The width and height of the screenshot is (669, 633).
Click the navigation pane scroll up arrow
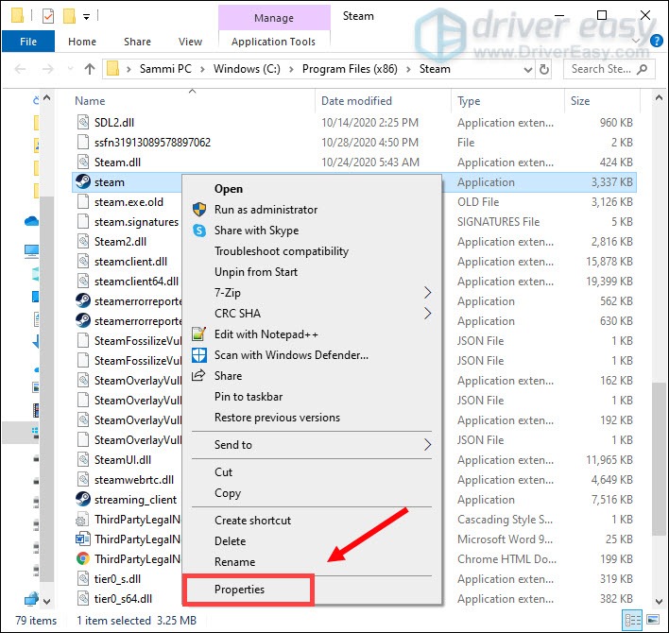pos(47,98)
